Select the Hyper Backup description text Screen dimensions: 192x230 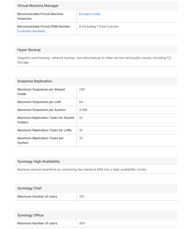(x=94, y=60)
